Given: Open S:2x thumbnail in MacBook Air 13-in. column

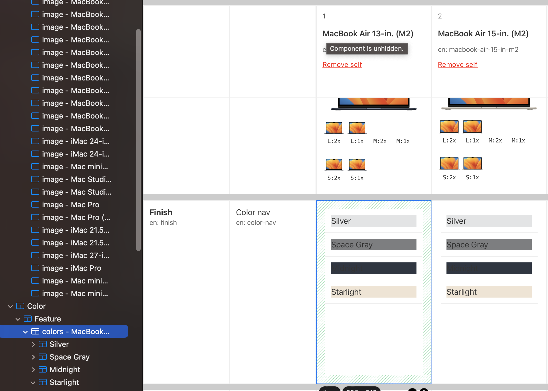Looking at the screenshot, I should coord(334,165).
